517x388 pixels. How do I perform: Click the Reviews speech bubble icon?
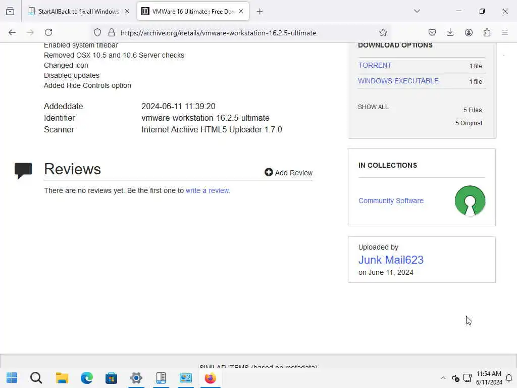(x=23, y=171)
